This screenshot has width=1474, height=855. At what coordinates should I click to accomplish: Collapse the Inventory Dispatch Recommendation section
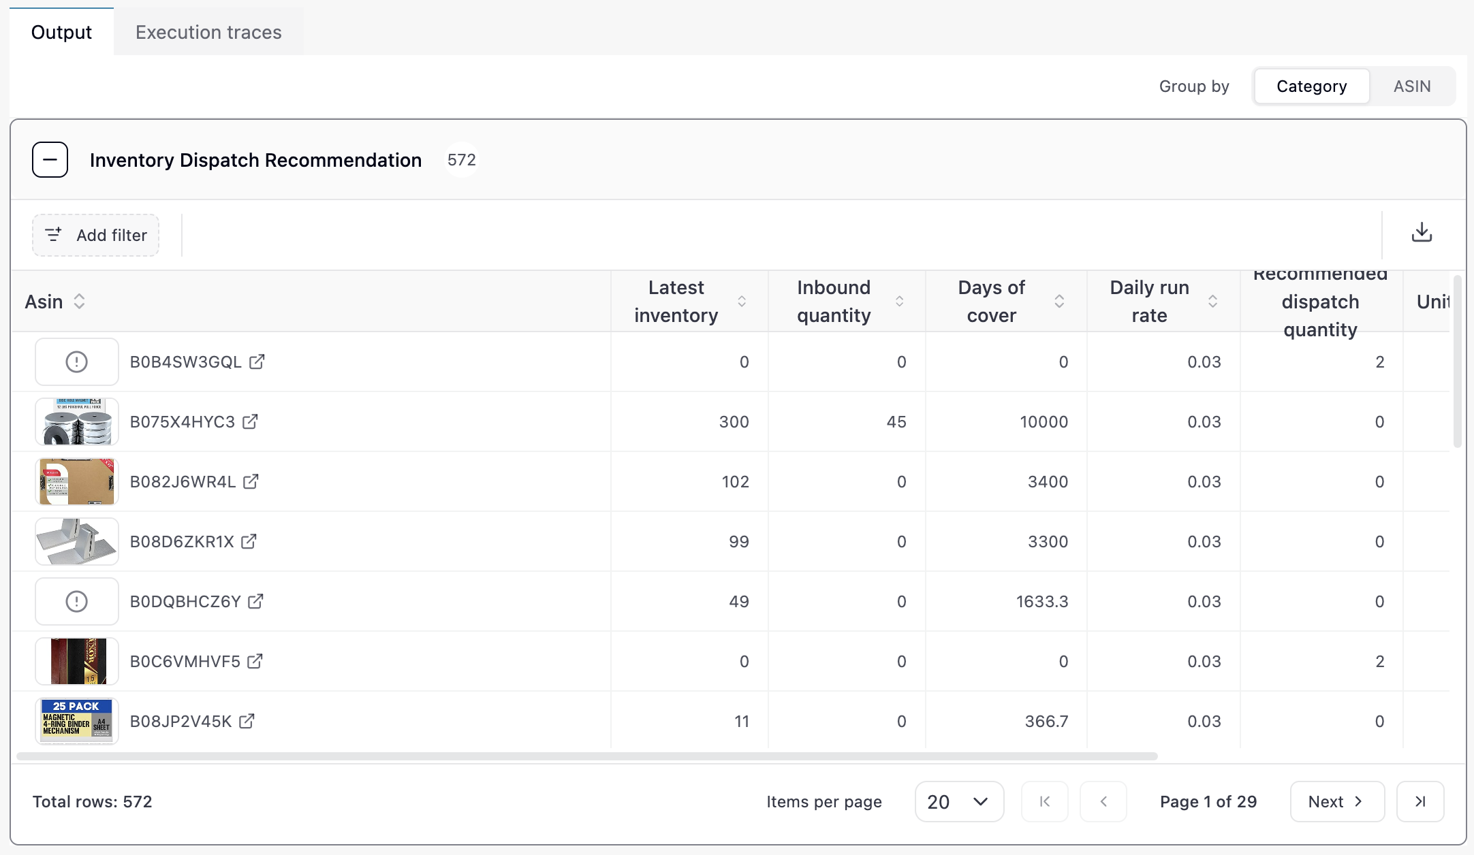50,159
